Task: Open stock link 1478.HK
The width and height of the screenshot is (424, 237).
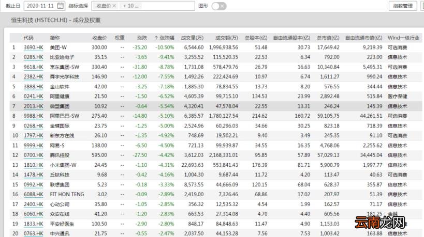Action: point(34,175)
